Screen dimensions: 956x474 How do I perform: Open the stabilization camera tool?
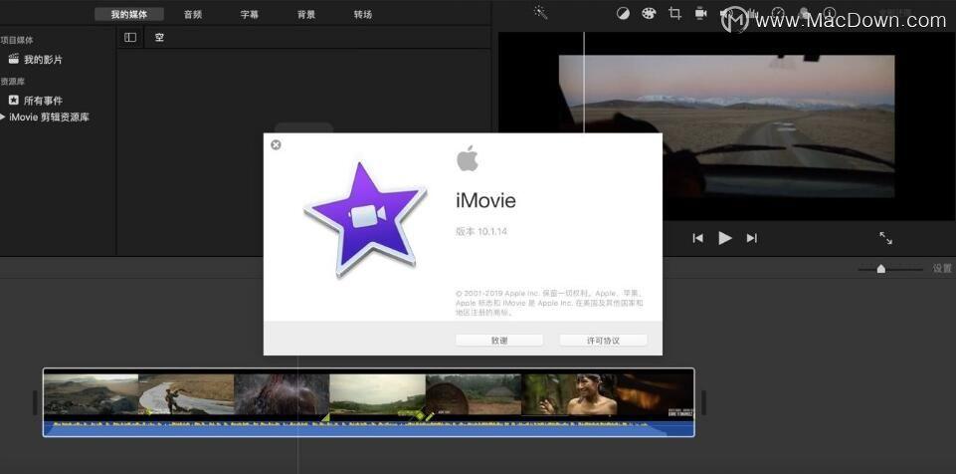click(x=701, y=13)
